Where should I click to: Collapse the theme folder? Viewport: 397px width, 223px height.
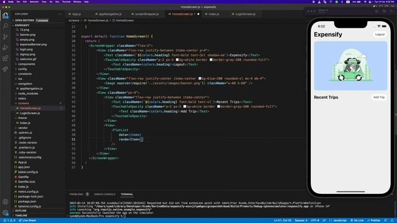point(22,118)
